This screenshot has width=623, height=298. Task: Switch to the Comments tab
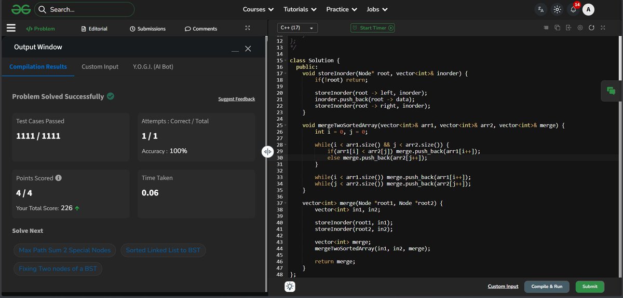tap(201, 29)
